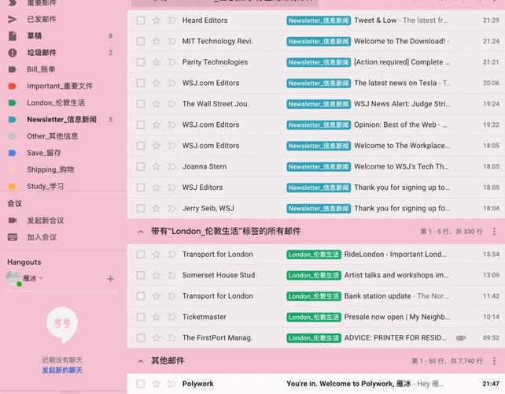Mark WSJ Editors email as important
This screenshot has height=394, width=505.
pyautogui.click(x=171, y=188)
